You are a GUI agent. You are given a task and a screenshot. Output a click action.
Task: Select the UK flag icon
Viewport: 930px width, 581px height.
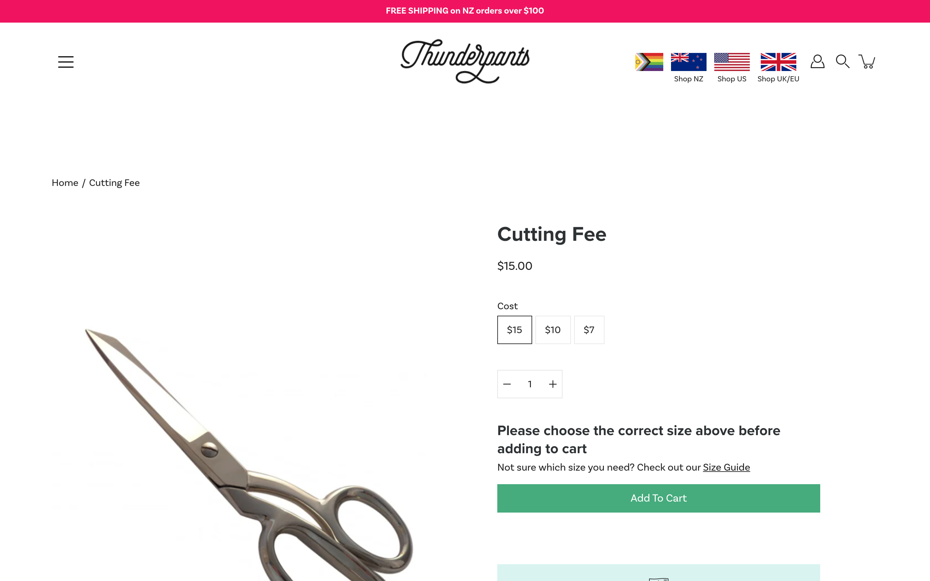[x=778, y=62]
